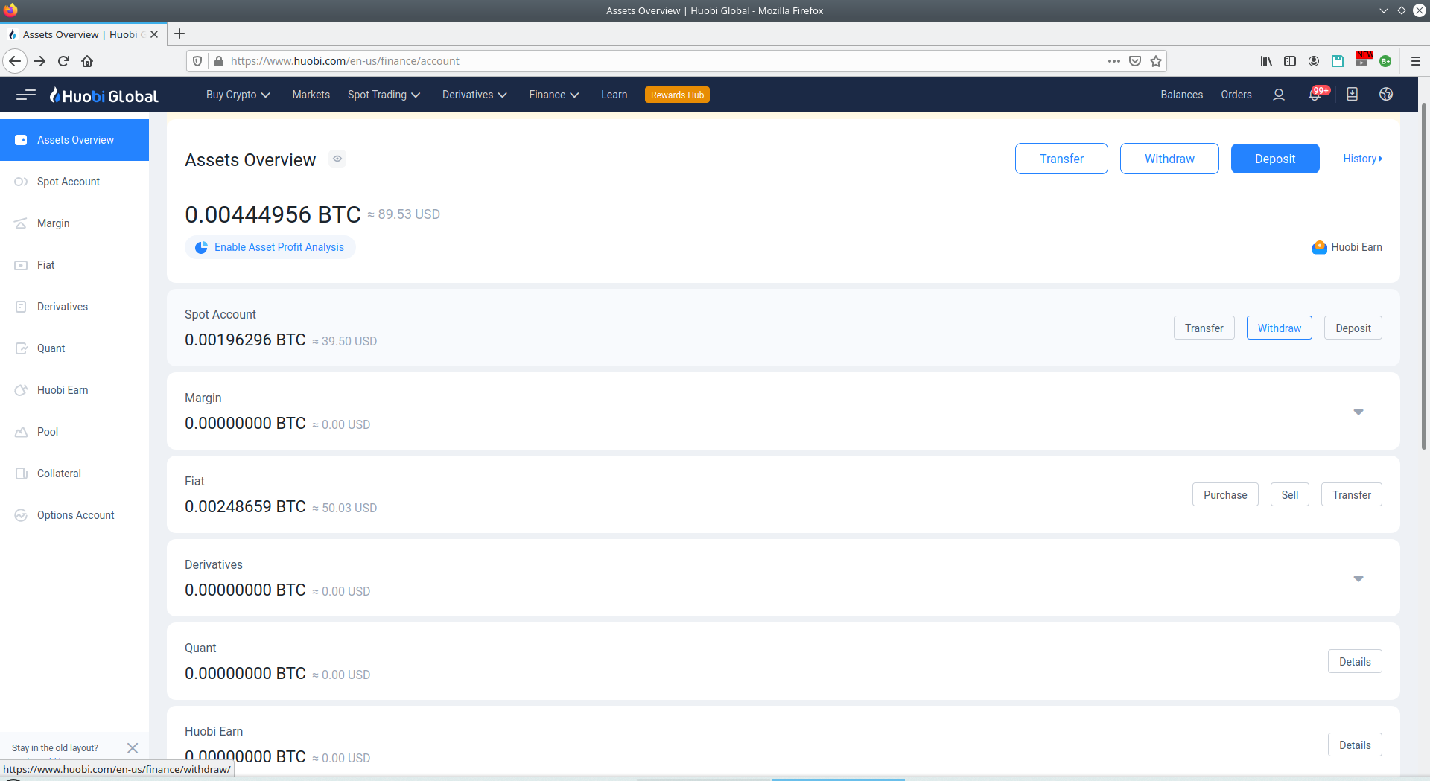Click the tracking protection shield icon
Image resolution: width=1430 pixels, height=781 pixels.
tap(197, 61)
